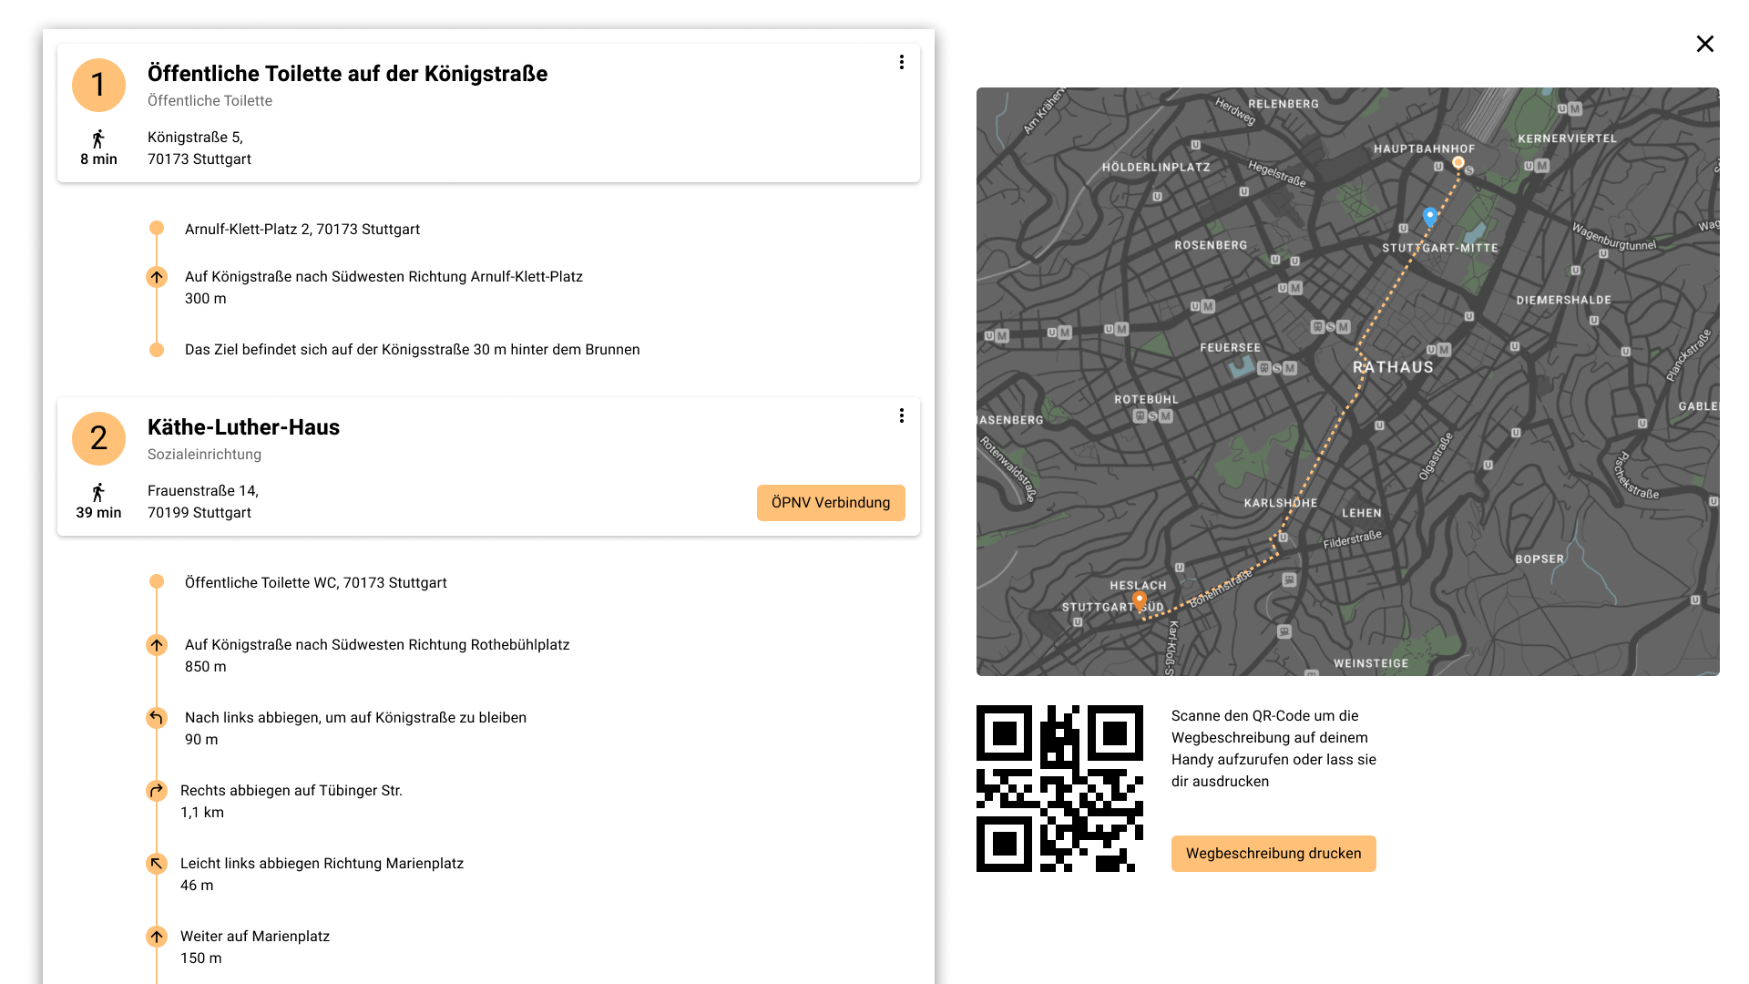Click slight-left arrow icon at Marienplatz step

point(157,864)
